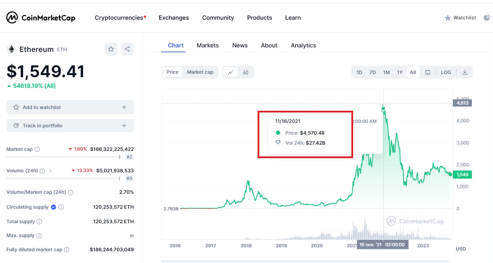
Task: Click the #3 volume rank badge
Action: click(129, 179)
